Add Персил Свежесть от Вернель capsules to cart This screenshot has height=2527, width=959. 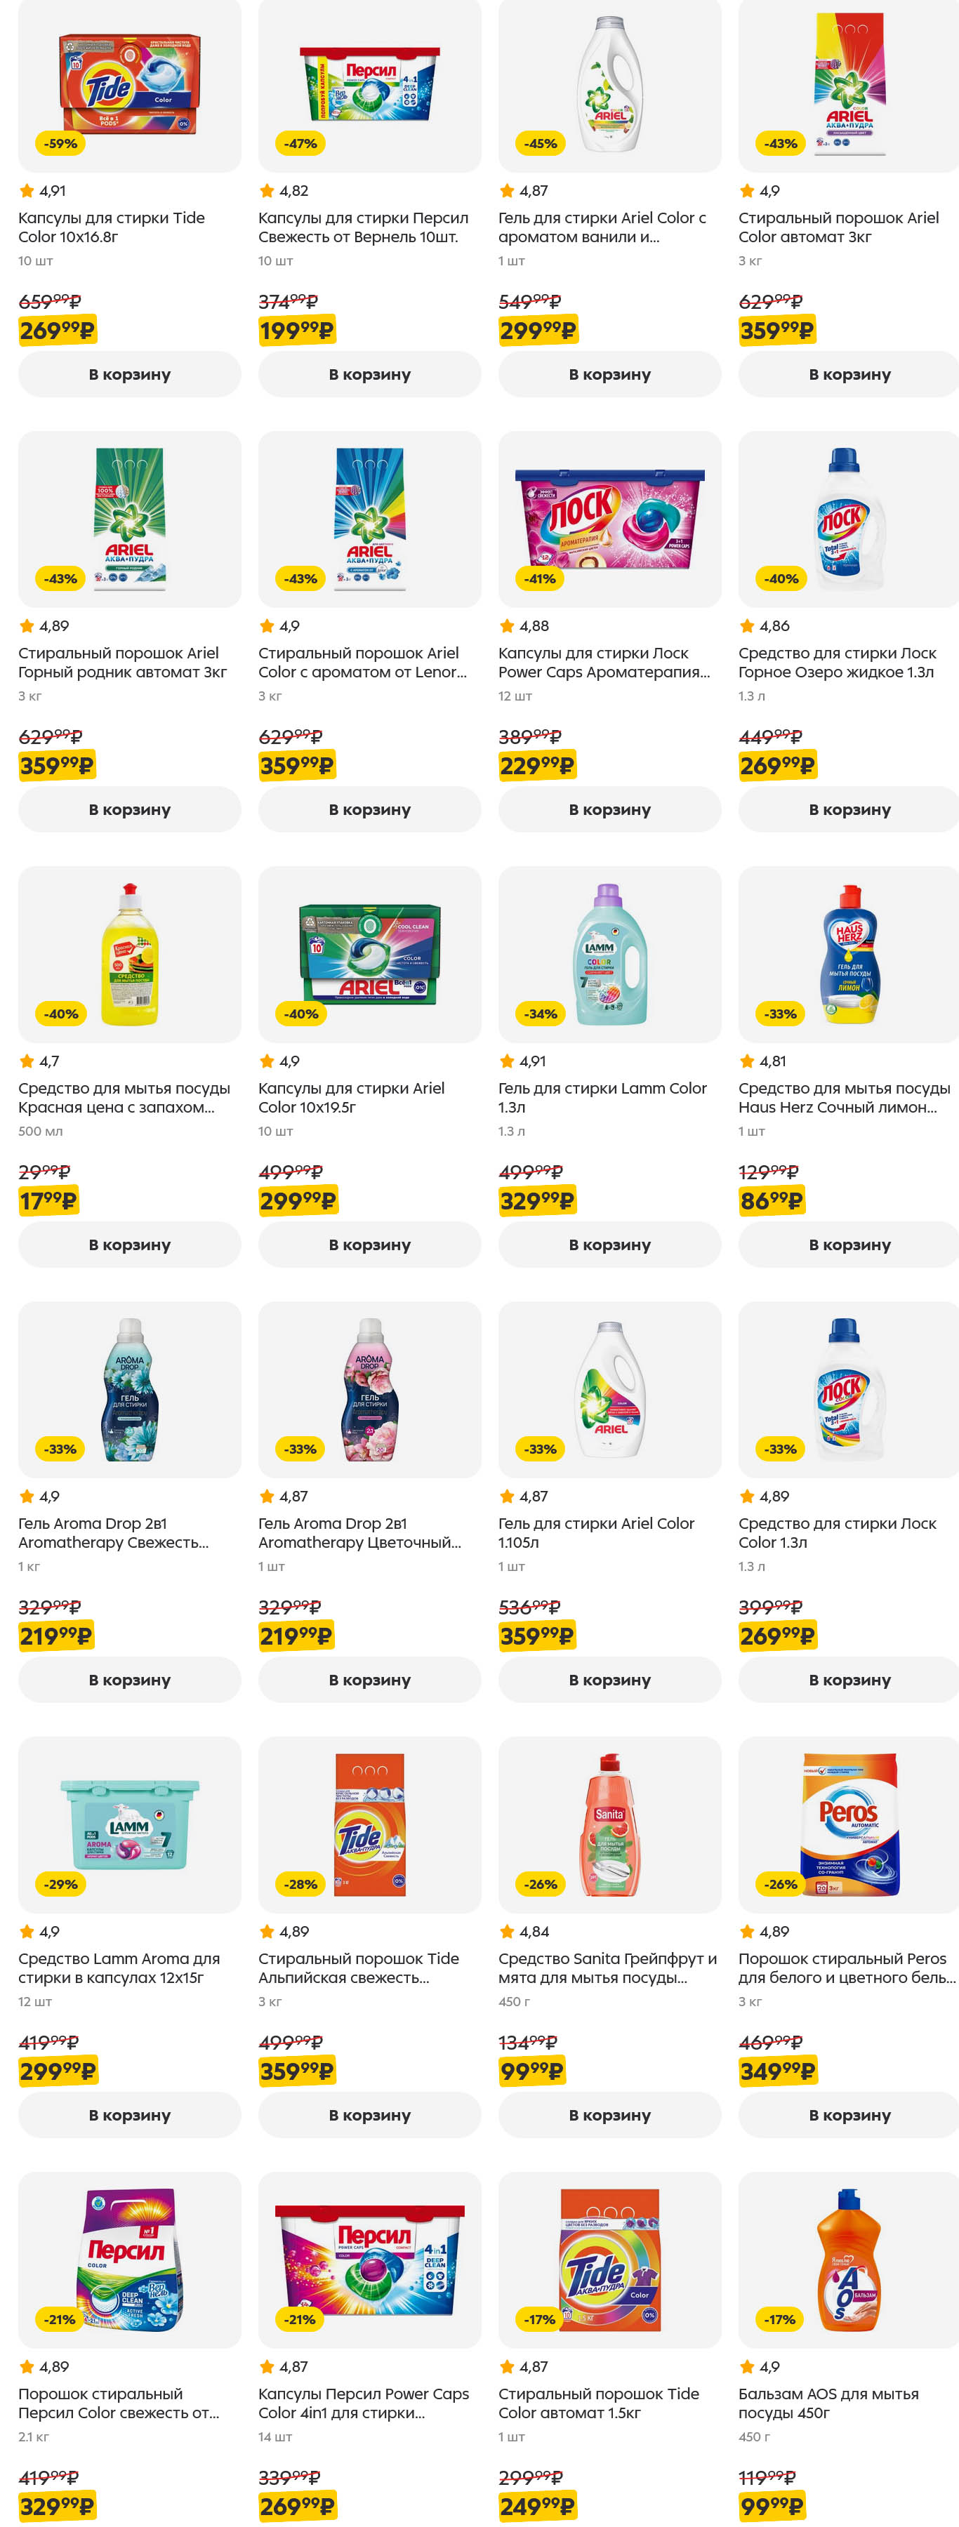(x=369, y=373)
